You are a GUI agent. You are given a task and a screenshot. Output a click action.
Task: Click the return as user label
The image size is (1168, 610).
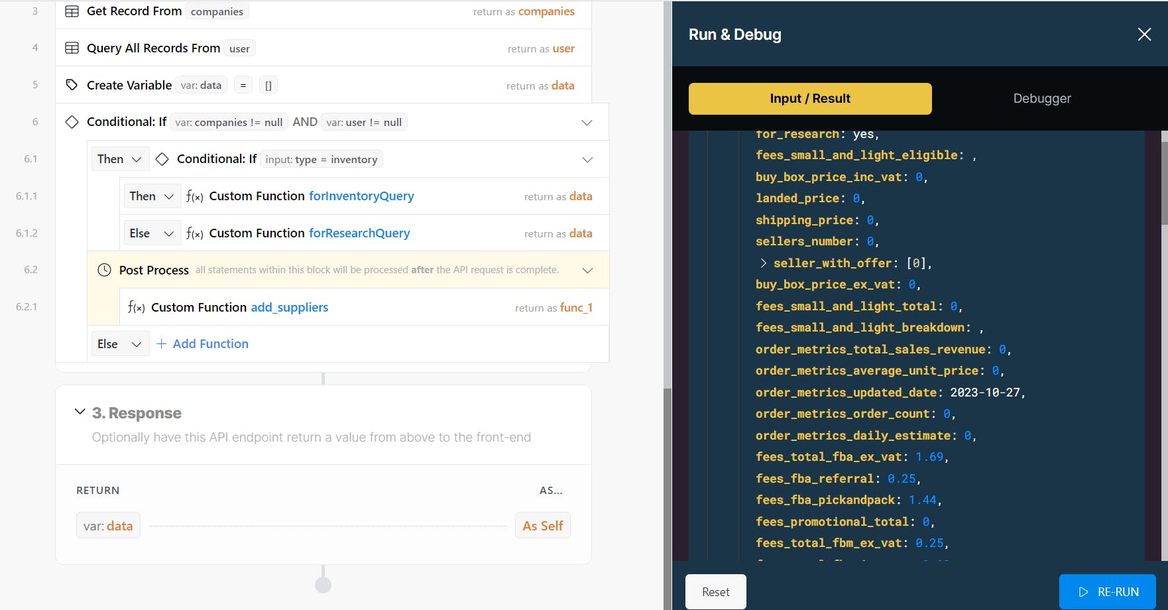coord(541,48)
